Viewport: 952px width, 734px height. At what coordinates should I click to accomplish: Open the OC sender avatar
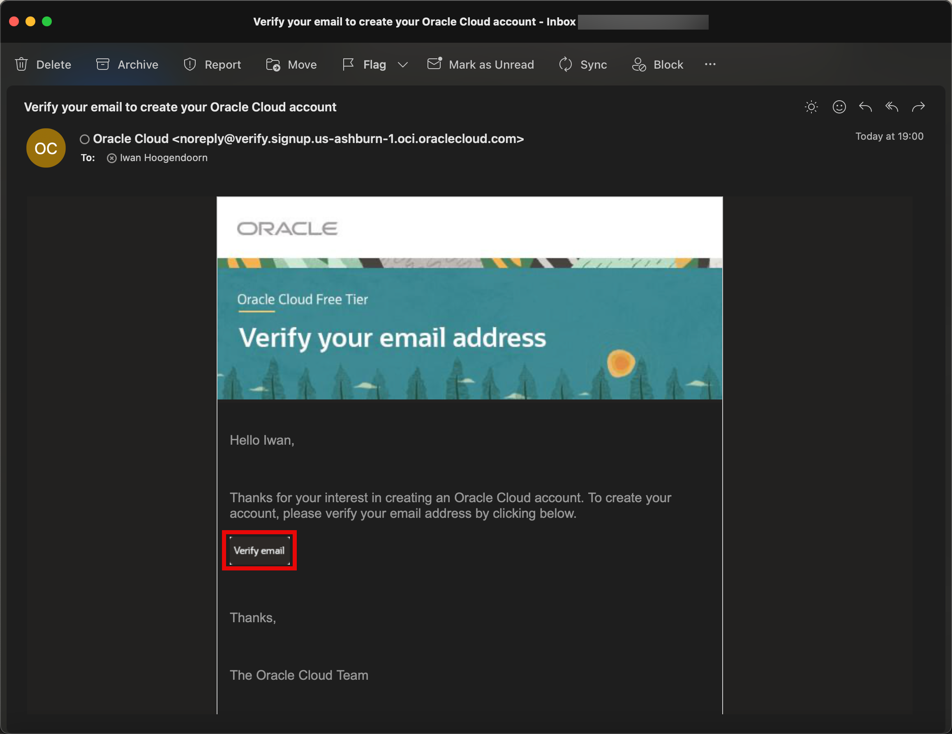point(46,148)
